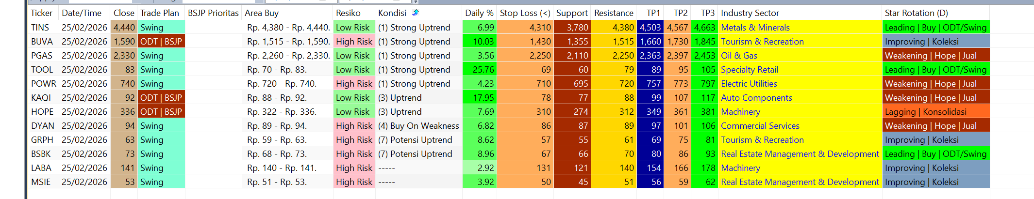Click the Star Rotation (D) header

pyautogui.click(x=916, y=13)
